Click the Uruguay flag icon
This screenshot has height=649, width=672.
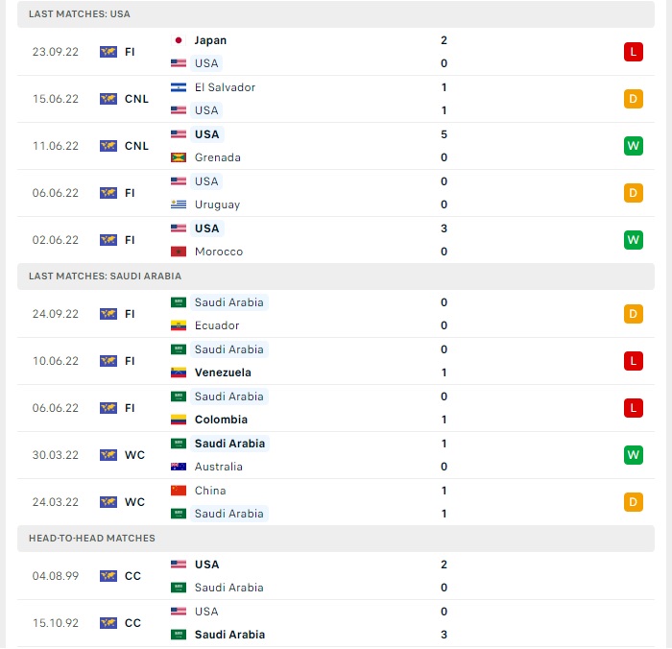(179, 204)
